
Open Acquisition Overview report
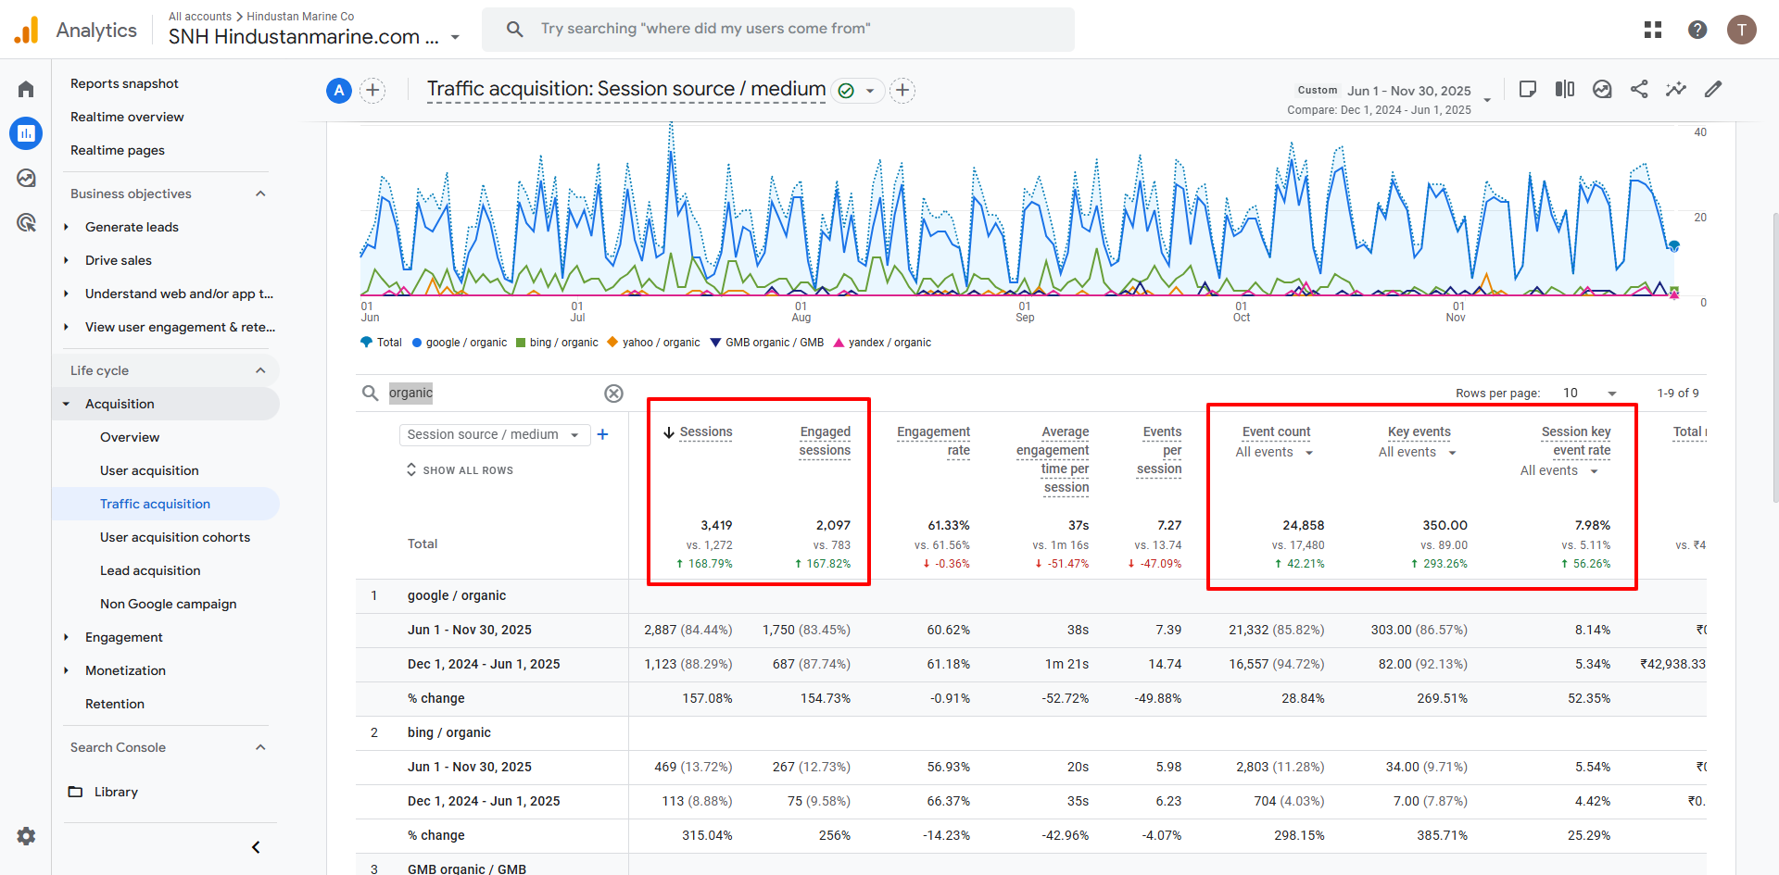130,437
